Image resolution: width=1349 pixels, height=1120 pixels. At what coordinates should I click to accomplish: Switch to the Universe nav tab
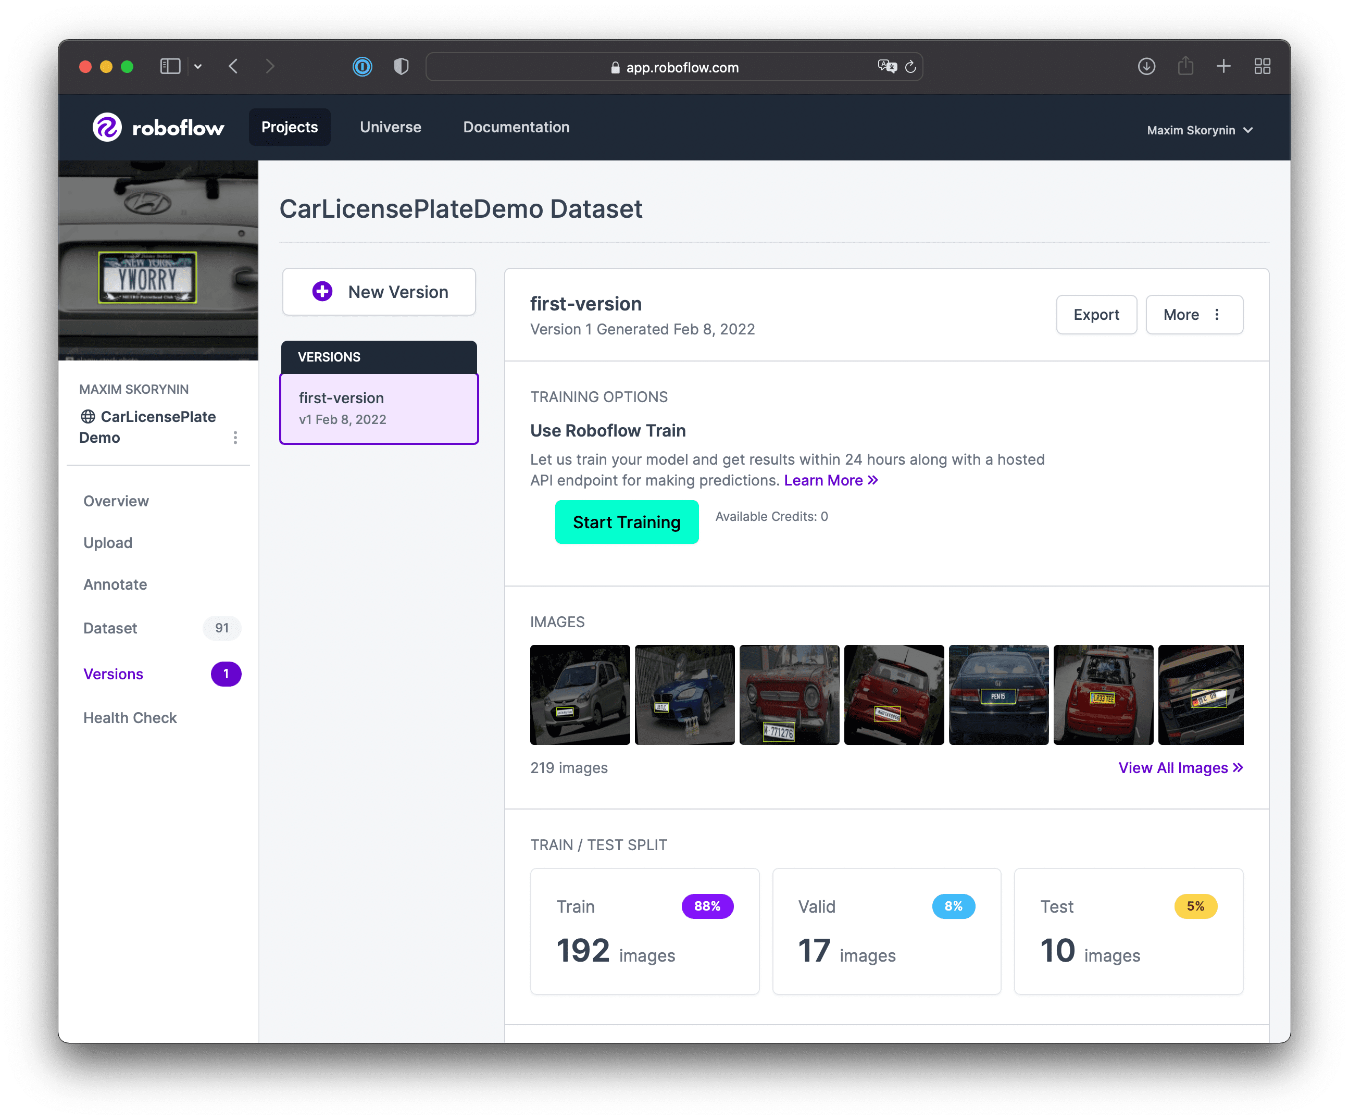391,127
